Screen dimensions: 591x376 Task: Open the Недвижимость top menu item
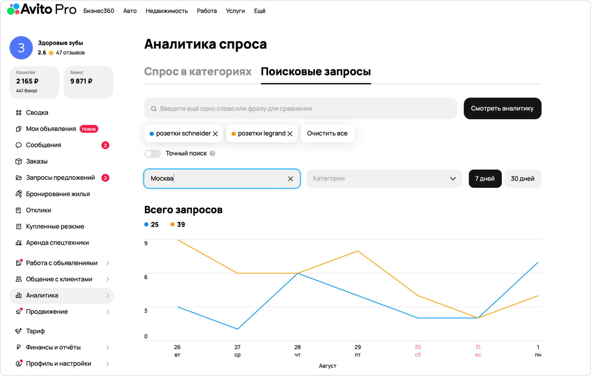point(166,11)
